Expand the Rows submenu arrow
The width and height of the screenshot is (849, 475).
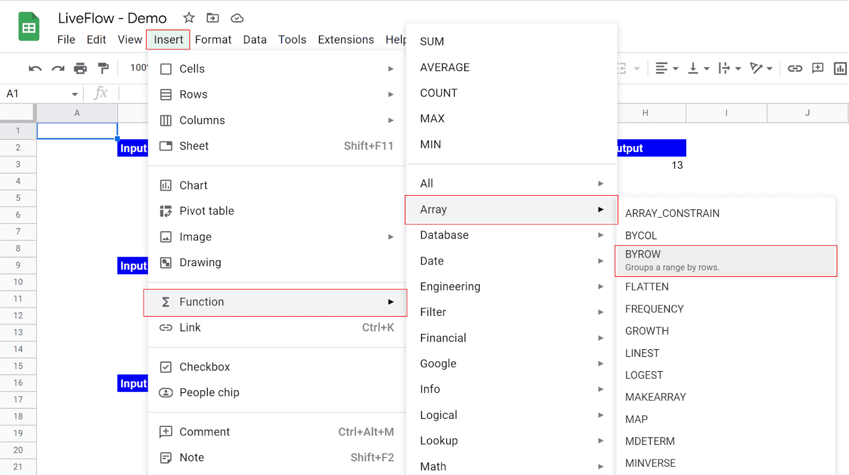coord(391,94)
